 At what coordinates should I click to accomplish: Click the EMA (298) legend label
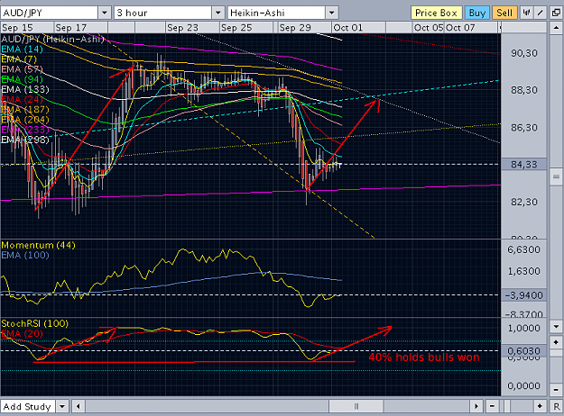pyautogui.click(x=25, y=140)
